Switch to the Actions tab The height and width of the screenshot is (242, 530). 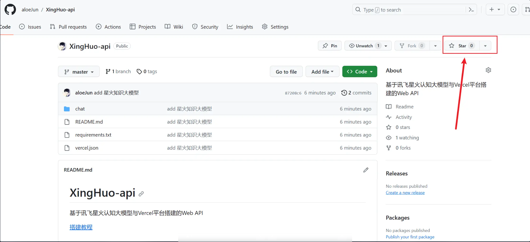[x=108, y=27]
